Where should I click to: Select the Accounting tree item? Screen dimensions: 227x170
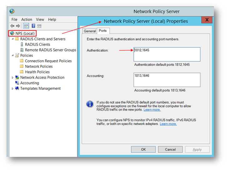pyautogui.click(x=30, y=83)
